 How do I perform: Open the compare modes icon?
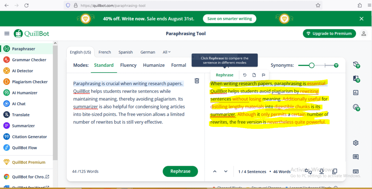356,79
